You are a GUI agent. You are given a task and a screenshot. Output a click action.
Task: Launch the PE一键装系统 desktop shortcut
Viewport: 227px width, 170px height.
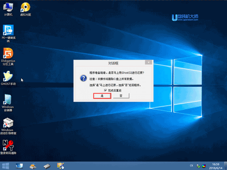tap(8, 33)
